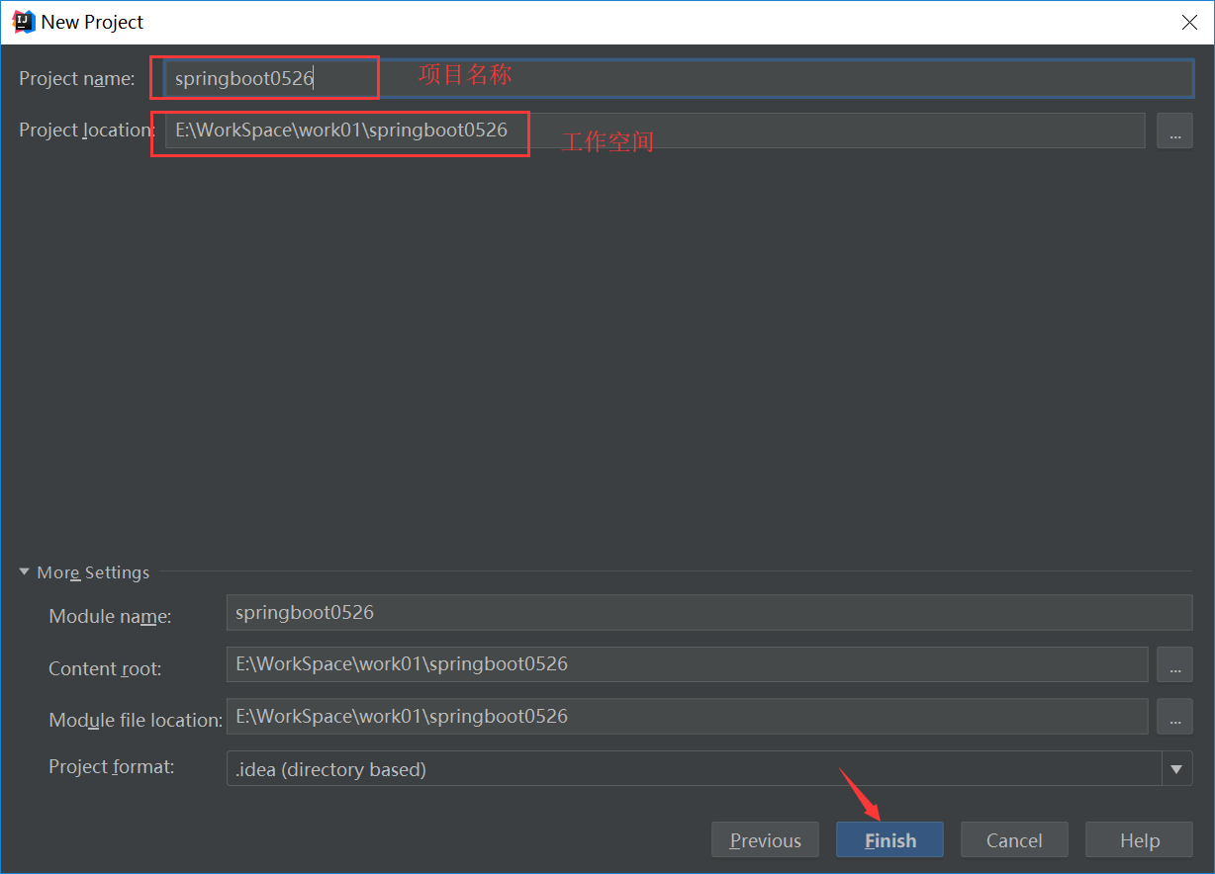Open Help for New Project
This screenshot has height=874, width=1215.
coord(1139,840)
